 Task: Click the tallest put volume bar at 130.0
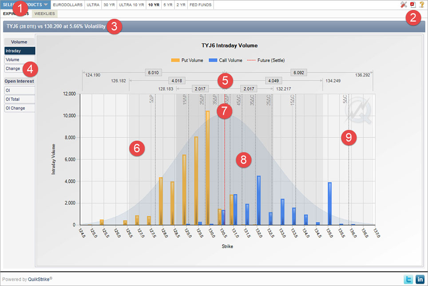[x=207, y=168]
